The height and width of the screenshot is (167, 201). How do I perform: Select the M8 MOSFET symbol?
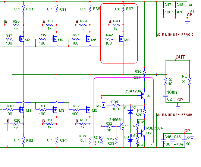(122, 39)
